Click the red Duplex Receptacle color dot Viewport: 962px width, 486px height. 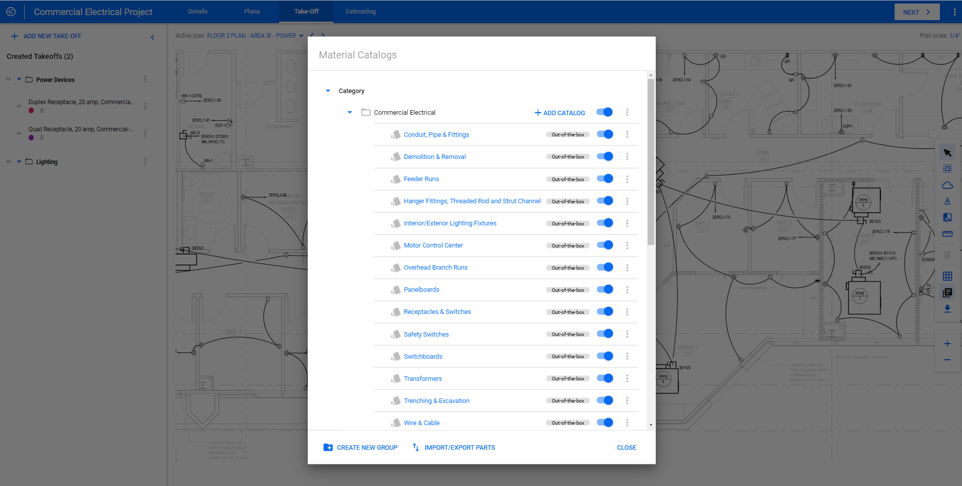pyautogui.click(x=30, y=110)
